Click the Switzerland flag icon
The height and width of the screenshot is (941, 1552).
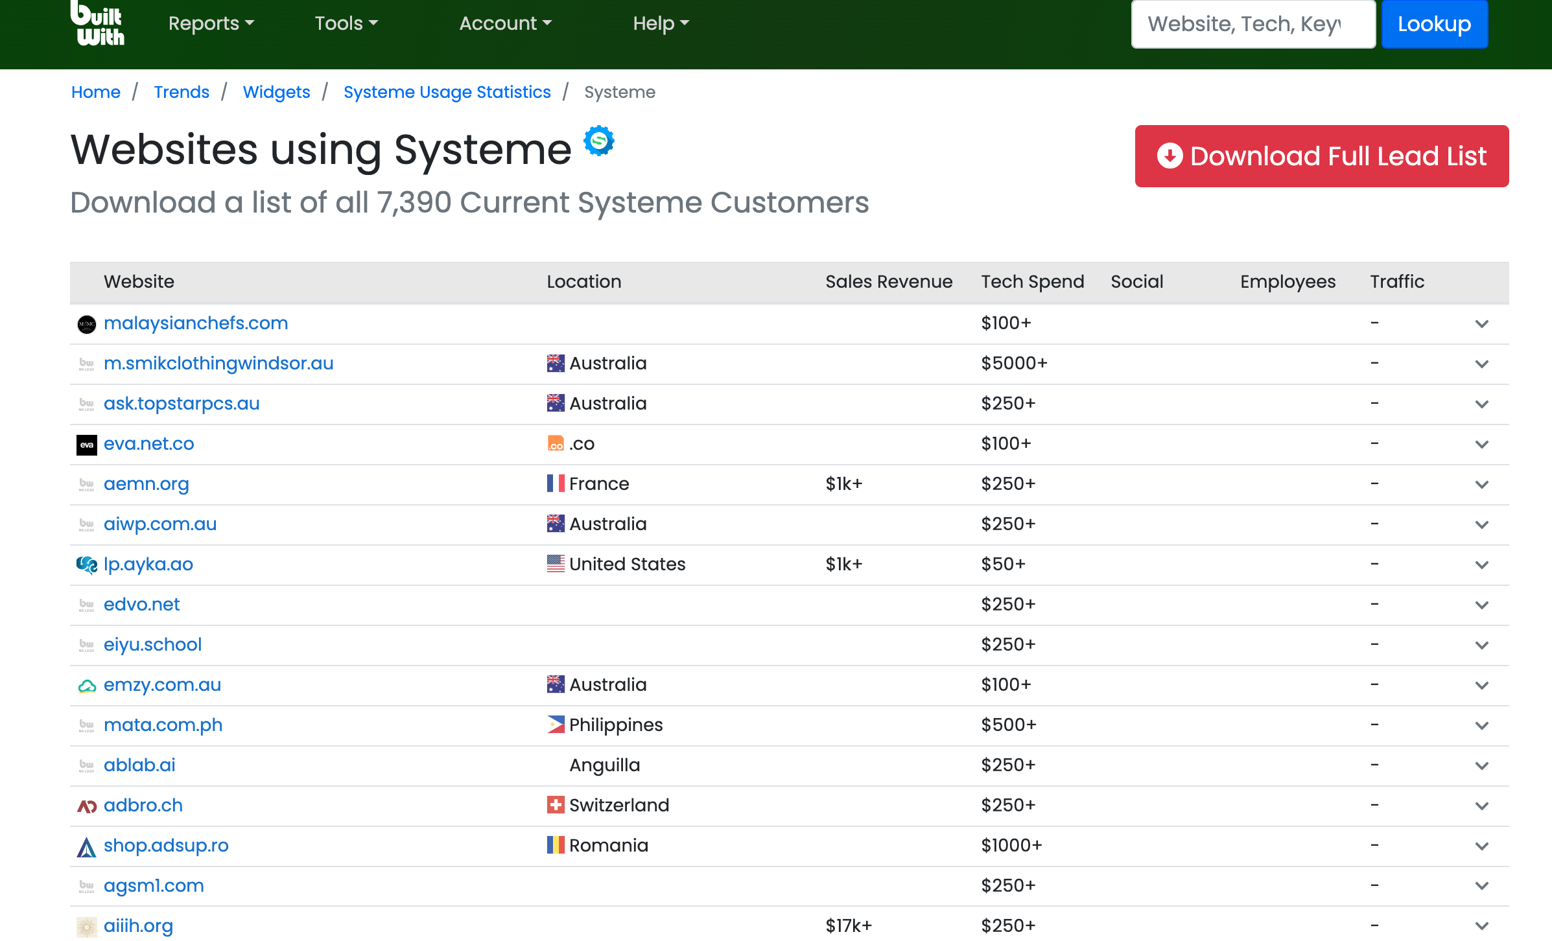point(556,805)
